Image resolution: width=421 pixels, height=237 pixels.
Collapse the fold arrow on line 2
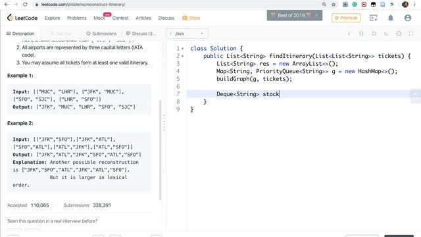click(183, 56)
